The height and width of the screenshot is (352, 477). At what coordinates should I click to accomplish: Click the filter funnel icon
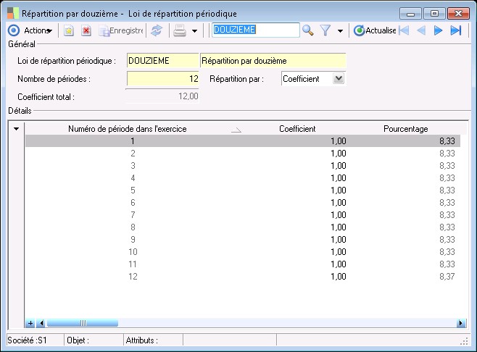[326, 30]
